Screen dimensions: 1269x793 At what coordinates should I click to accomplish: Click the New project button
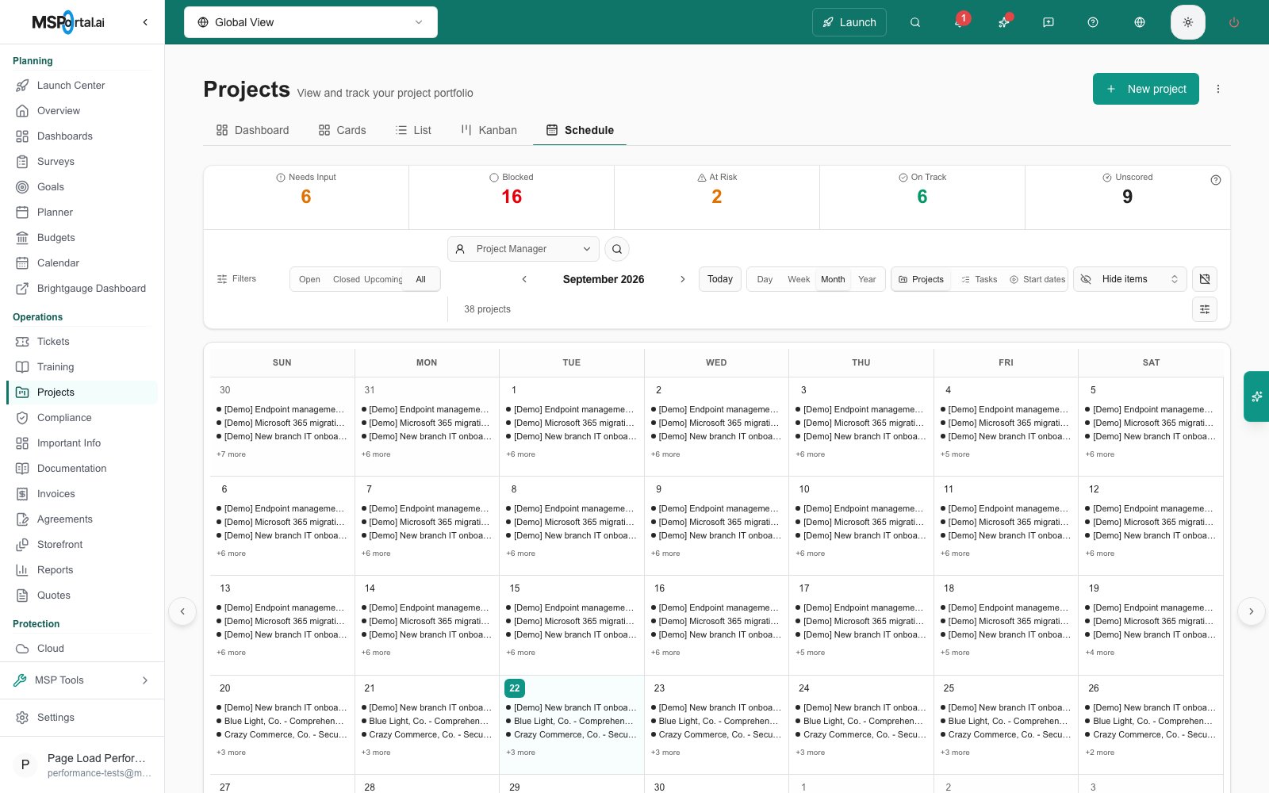(1146, 89)
